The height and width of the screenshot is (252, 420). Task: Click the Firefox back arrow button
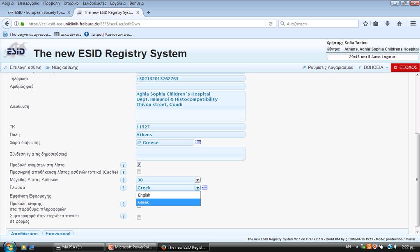tap(7, 23)
